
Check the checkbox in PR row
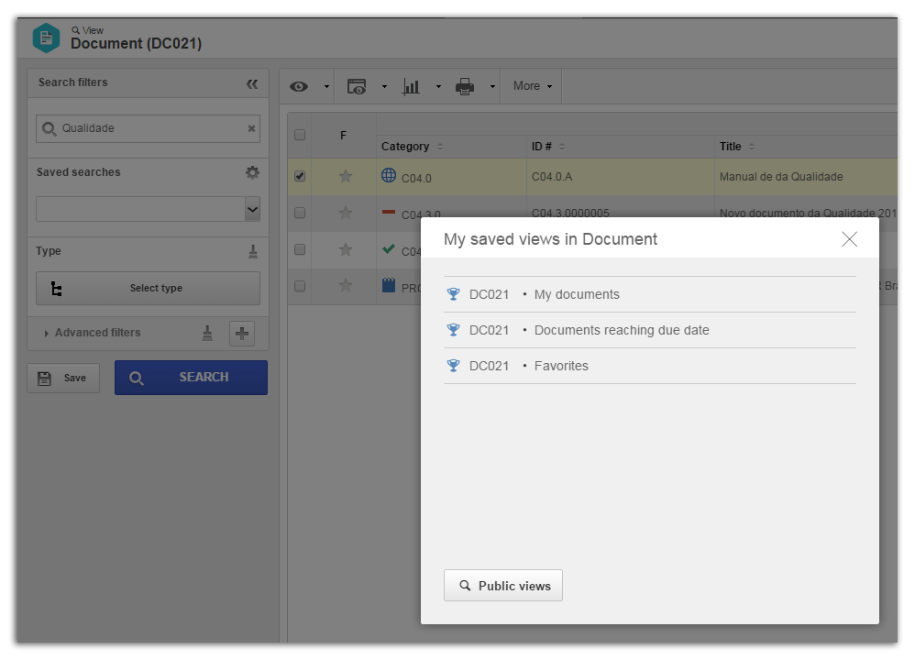(300, 287)
